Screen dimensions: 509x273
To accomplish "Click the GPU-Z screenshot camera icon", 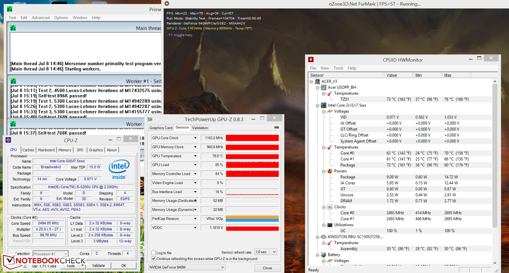I will (277, 127).
